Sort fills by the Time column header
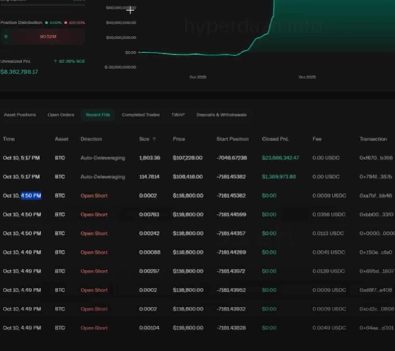Screen dimensions: 395x351 (9, 139)
